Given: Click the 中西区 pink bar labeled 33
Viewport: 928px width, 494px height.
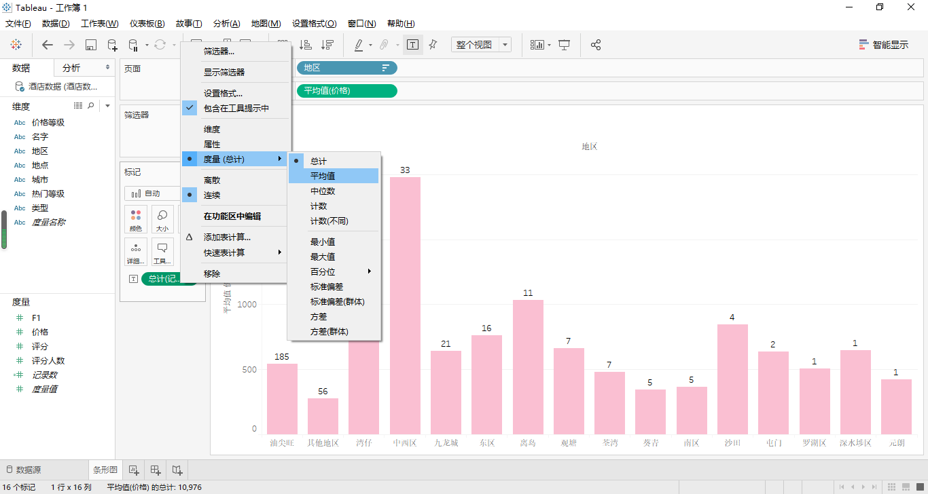Looking at the screenshot, I should pos(405,305).
